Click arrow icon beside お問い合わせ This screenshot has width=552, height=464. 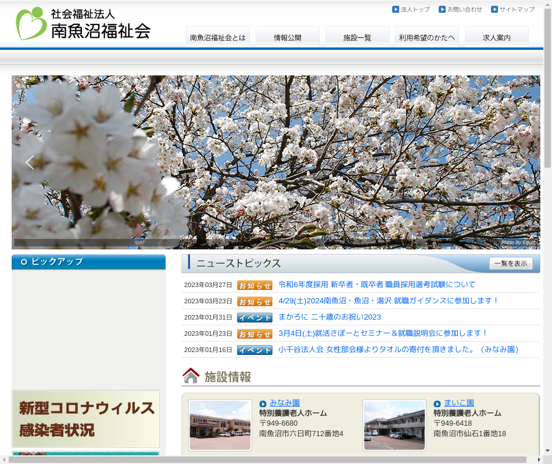pyautogui.click(x=442, y=9)
